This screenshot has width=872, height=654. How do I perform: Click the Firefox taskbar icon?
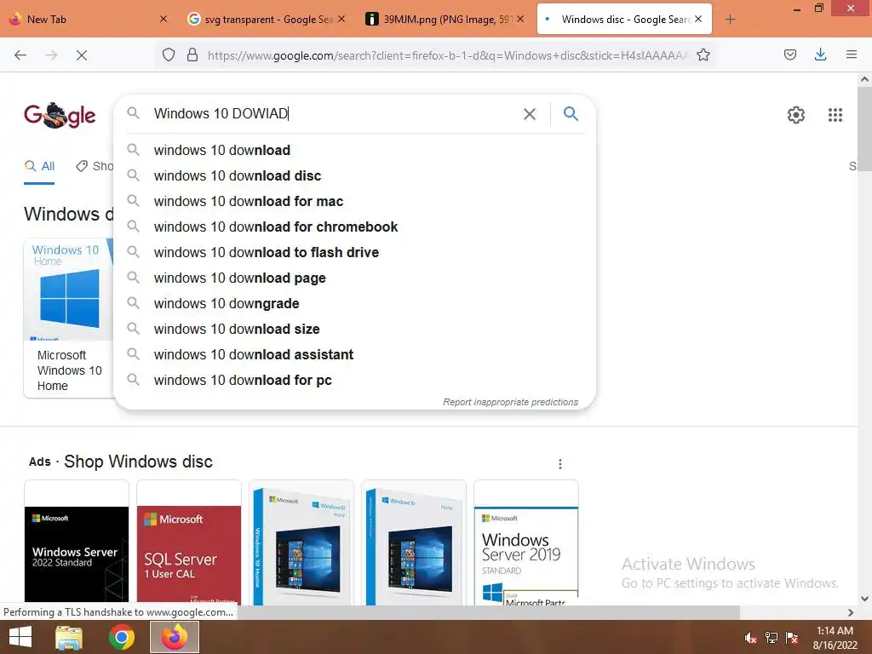[x=175, y=637]
